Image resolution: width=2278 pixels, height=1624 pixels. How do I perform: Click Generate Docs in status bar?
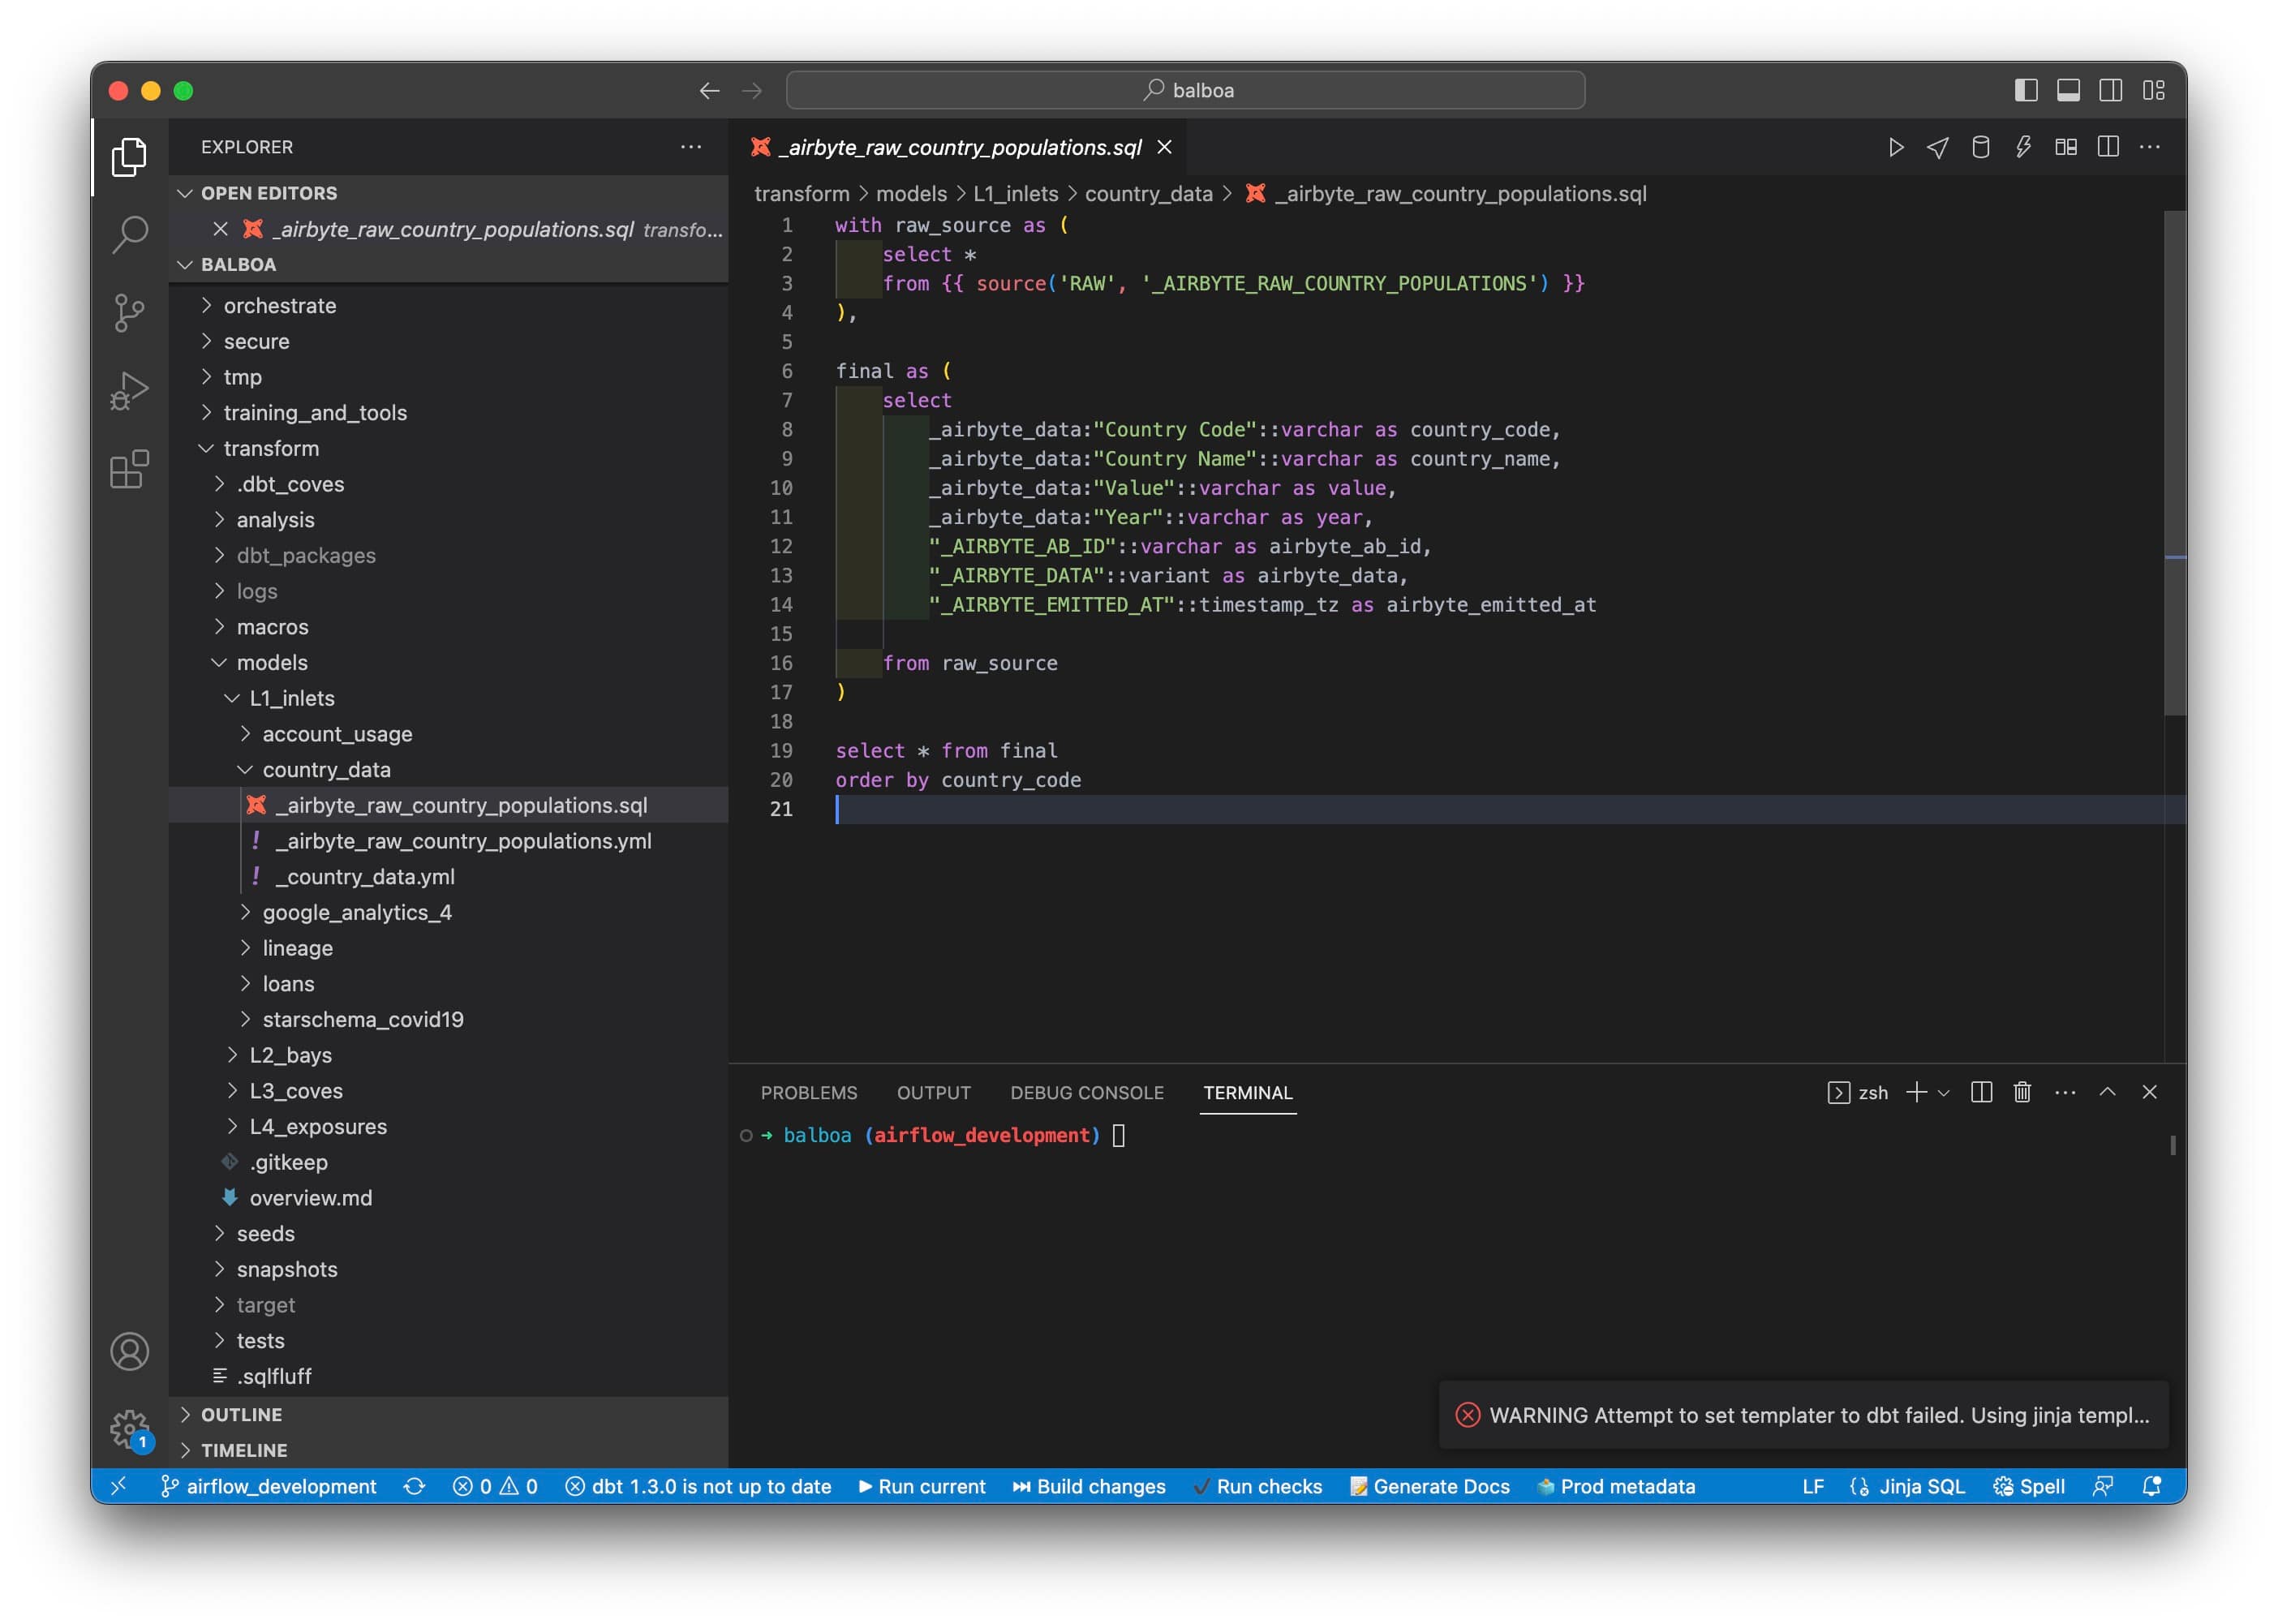[1430, 1486]
